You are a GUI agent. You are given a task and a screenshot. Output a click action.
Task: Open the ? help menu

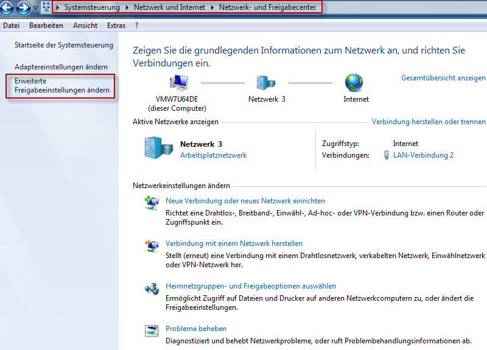click(136, 26)
